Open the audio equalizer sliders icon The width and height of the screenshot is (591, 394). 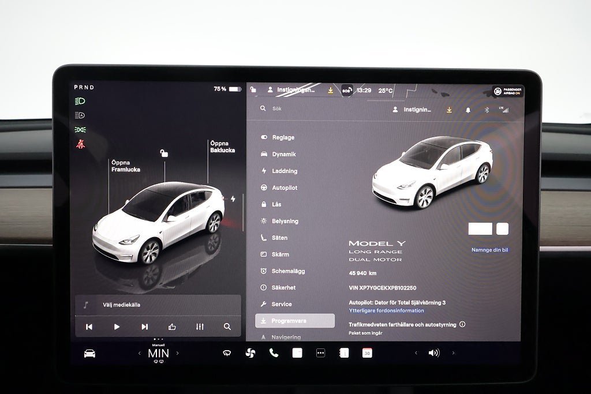click(200, 327)
